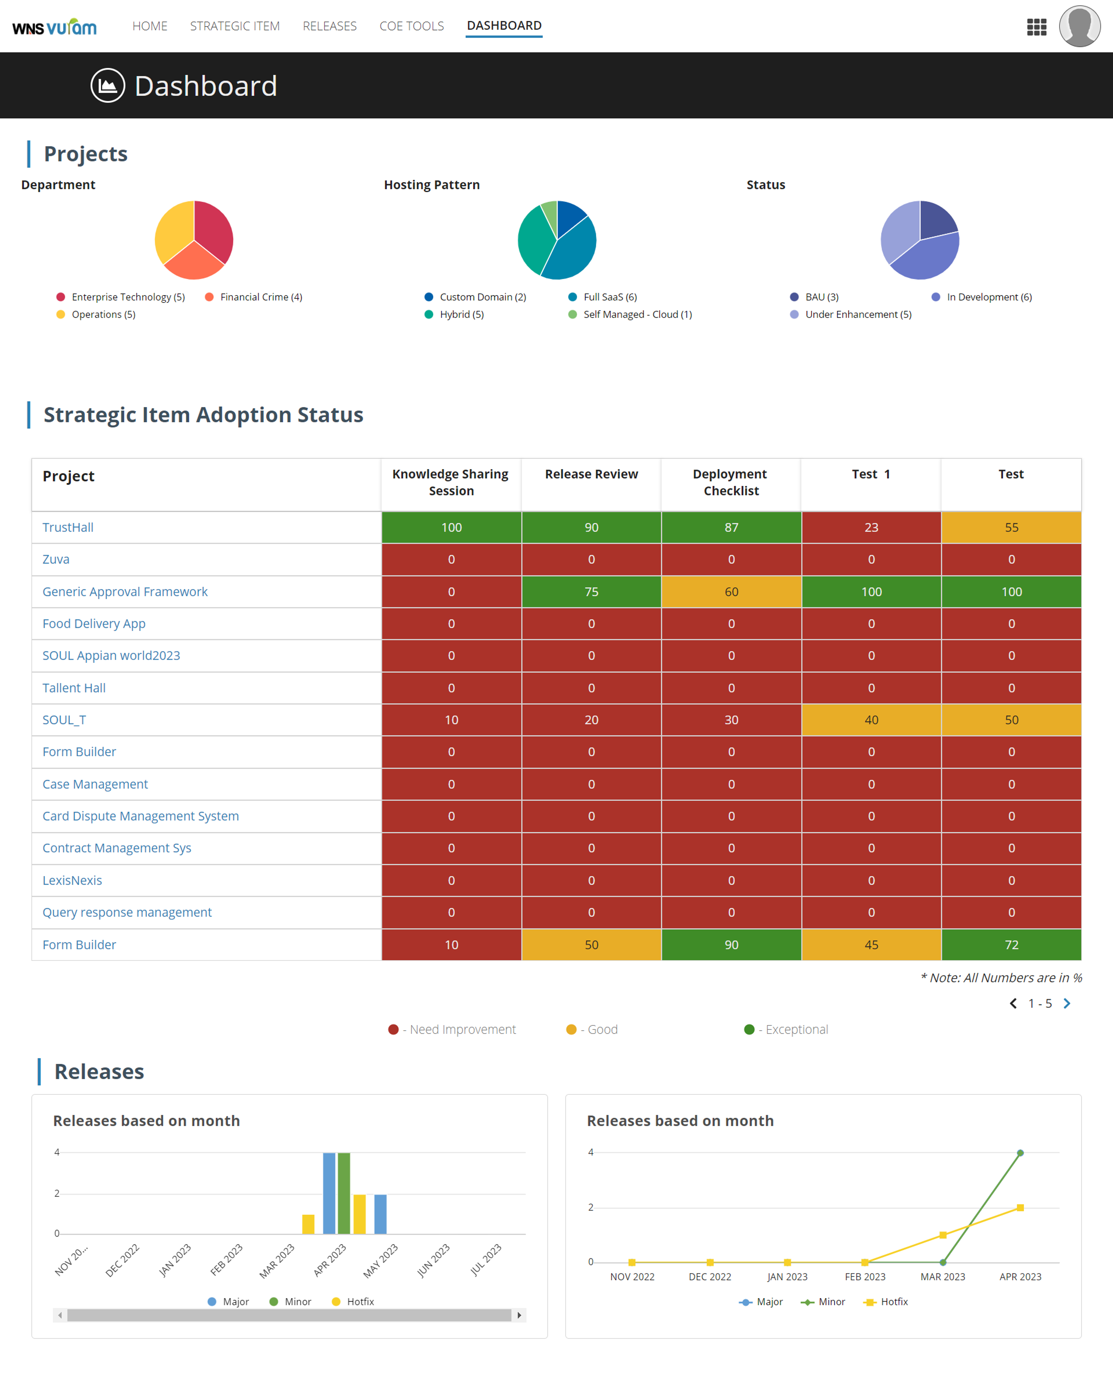Toggle Minor series in bar chart legend

(290, 1302)
